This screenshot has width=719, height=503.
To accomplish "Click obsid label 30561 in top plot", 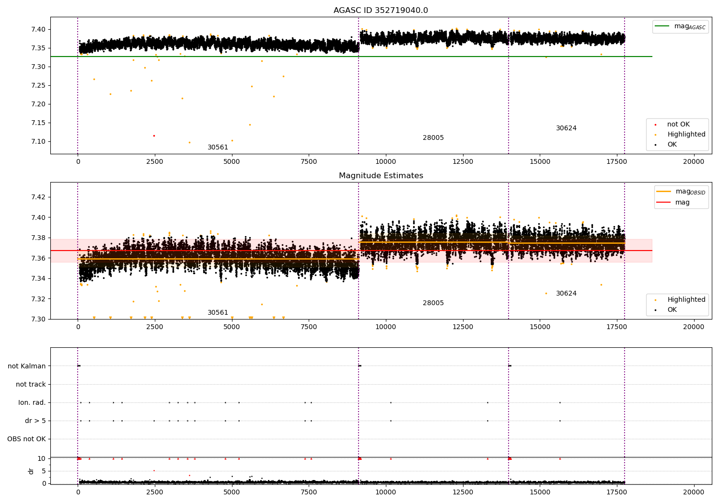I will coord(218,148).
